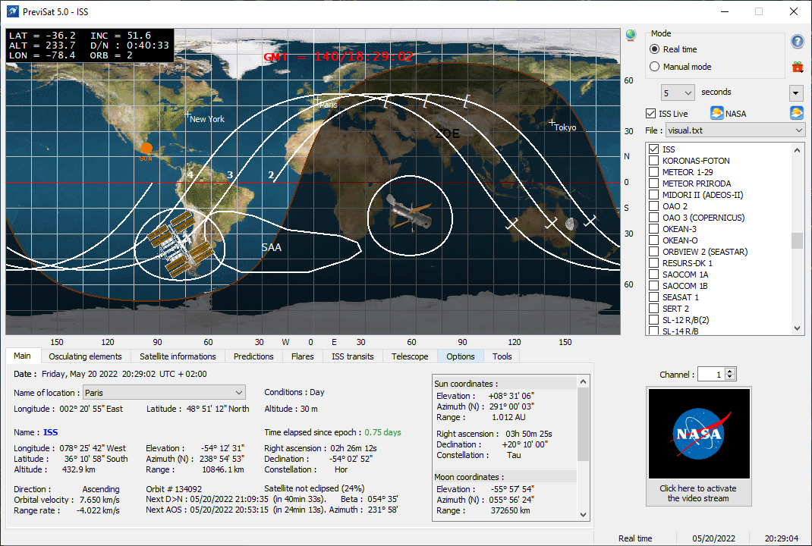Viewport: 812px width, 546px height.
Task: Click the Orbit # 134092 text
Action: [174, 489]
